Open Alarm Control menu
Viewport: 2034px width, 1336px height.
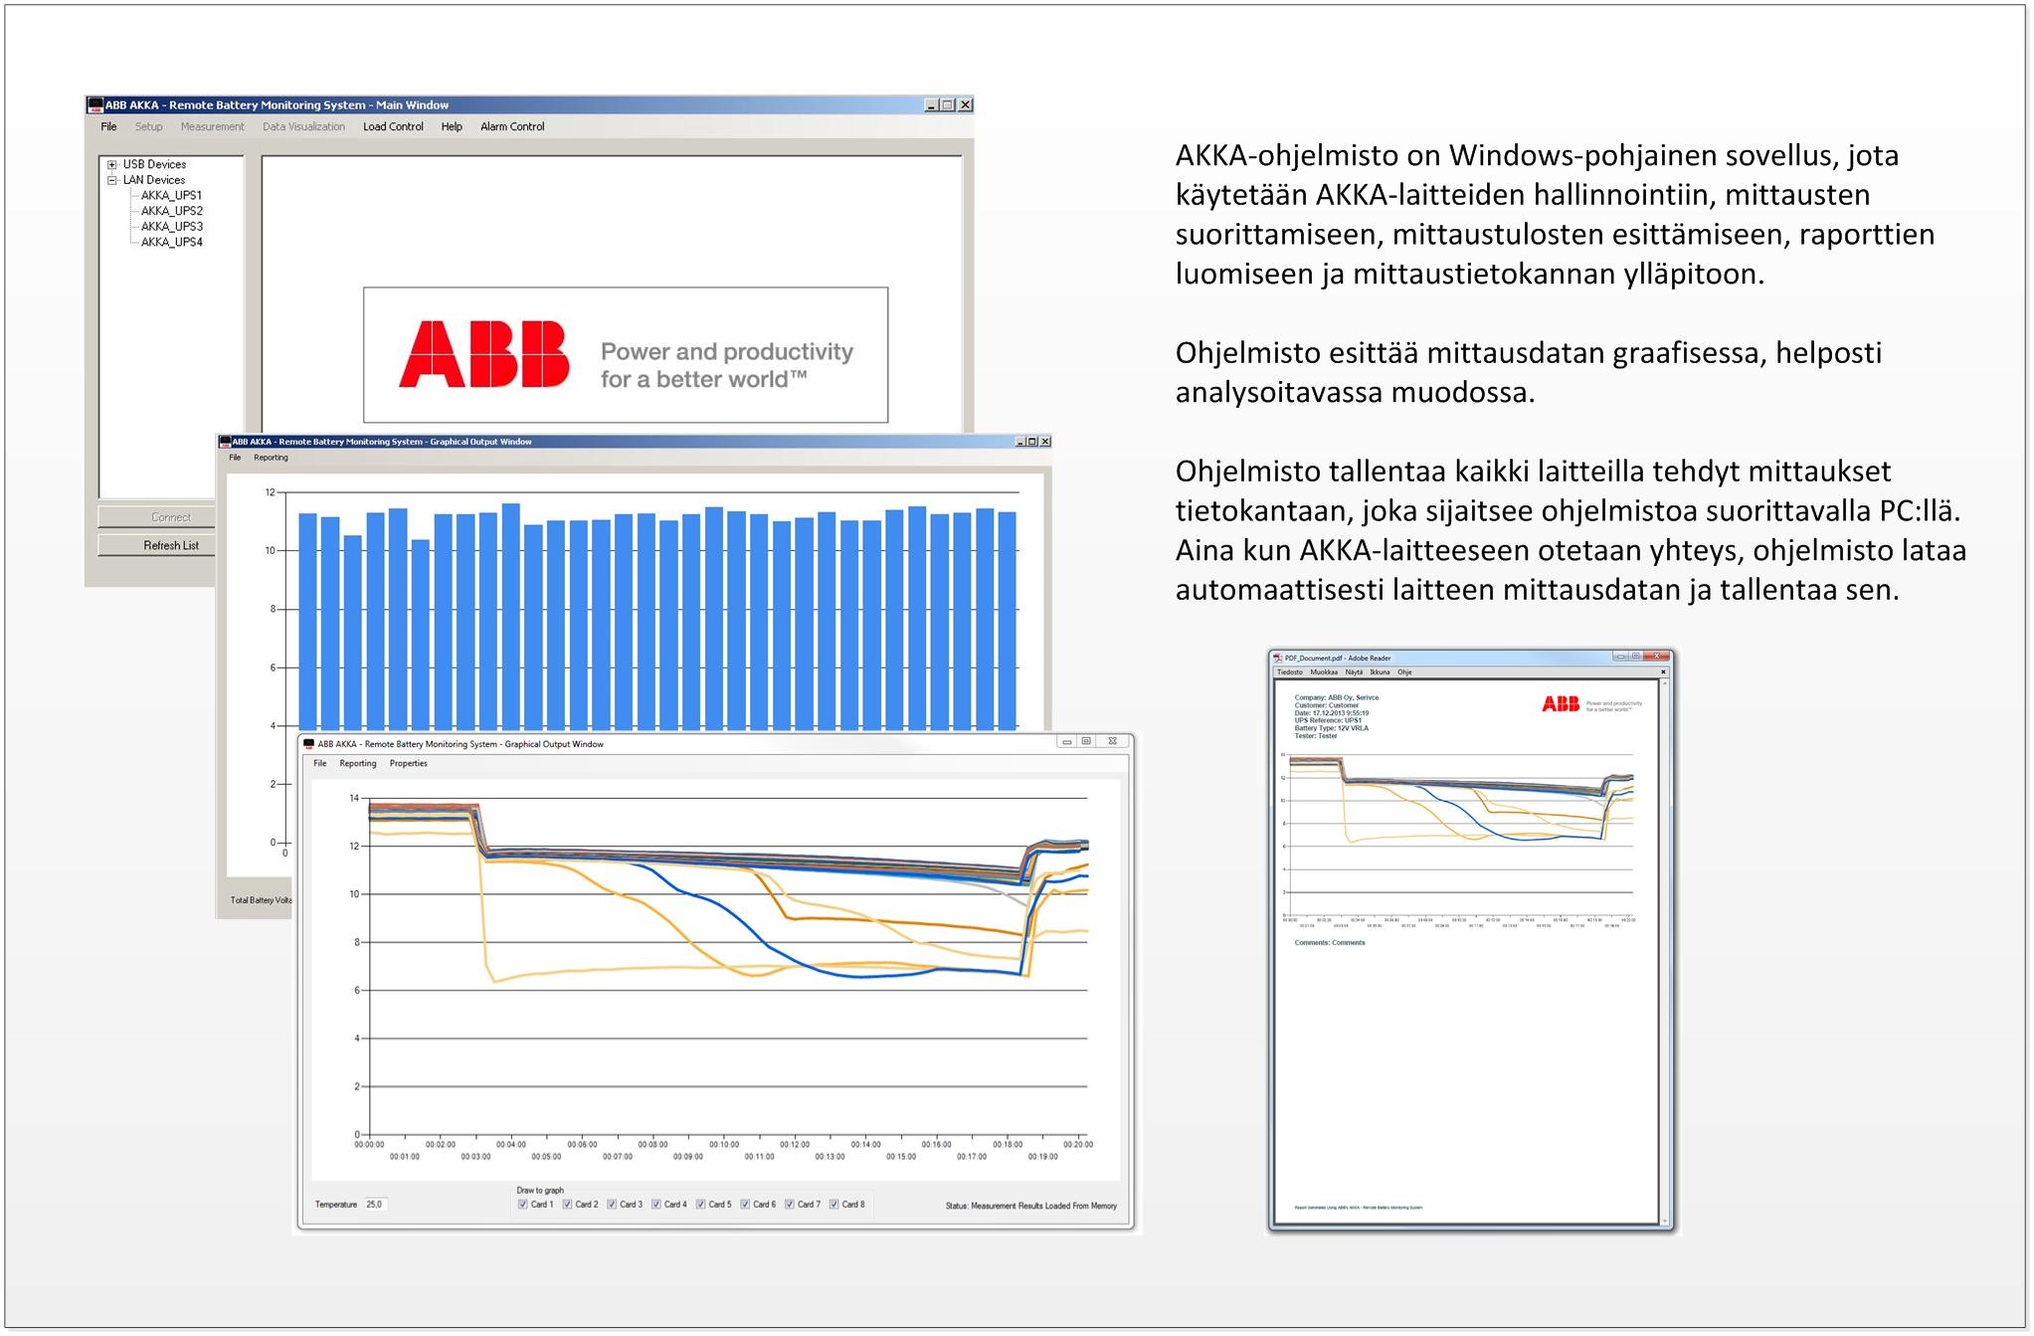(x=512, y=126)
